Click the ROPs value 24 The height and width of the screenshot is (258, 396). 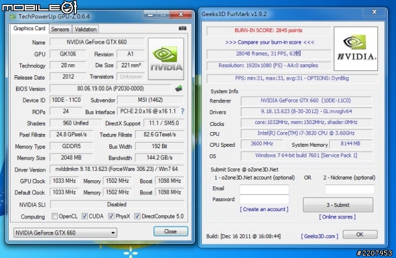click(x=66, y=111)
